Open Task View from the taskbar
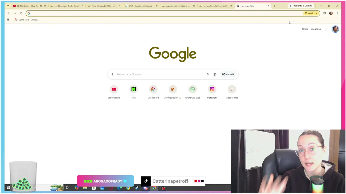 (68, 188)
